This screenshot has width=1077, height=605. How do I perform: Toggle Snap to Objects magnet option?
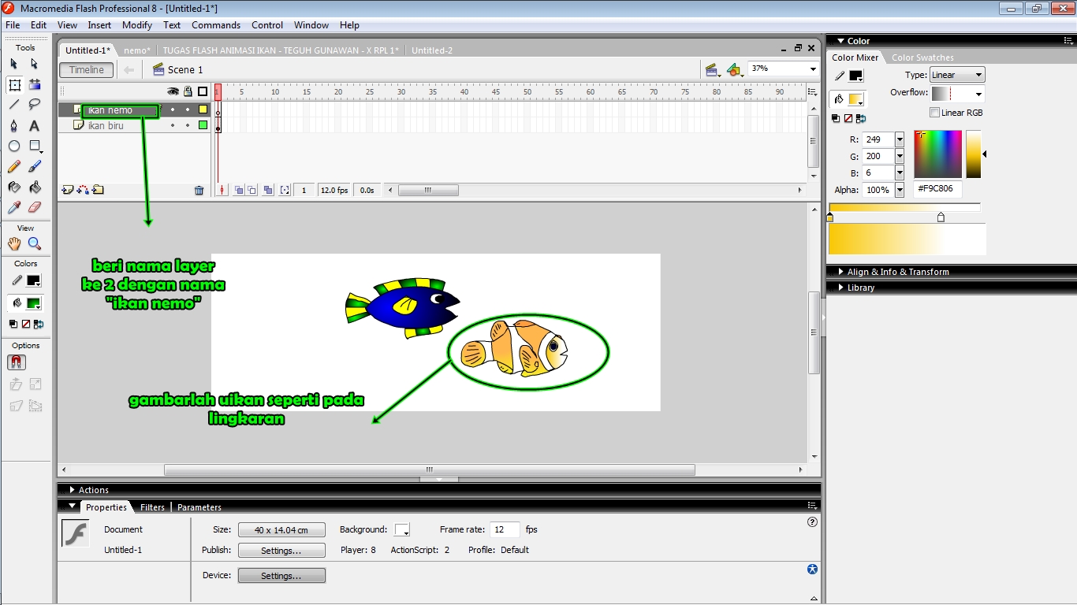tap(16, 362)
